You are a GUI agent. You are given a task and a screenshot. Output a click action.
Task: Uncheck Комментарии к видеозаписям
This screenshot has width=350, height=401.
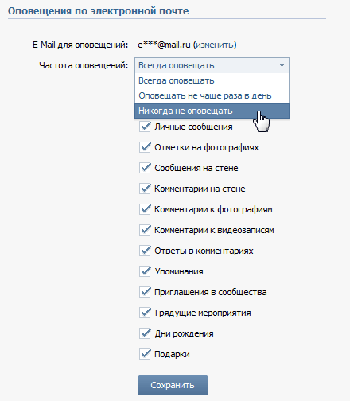(x=145, y=230)
